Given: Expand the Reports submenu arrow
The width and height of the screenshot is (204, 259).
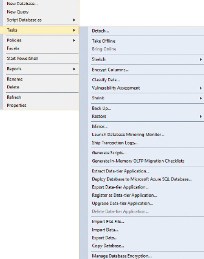Looking at the screenshot, I should [x=74, y=69].
